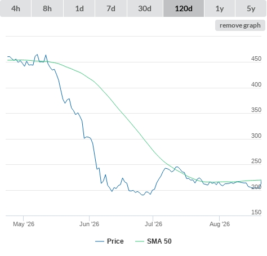Viewport: 267px width, 256px height.
Task: Show the 1y price history
Action: pyautogui.click(x=220, y=8)
